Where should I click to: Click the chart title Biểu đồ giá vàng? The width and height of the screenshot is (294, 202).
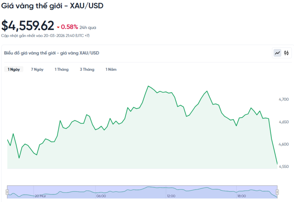(51, 53)
